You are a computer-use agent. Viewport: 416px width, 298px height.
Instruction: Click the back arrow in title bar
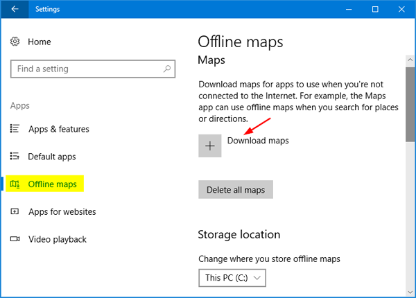point(15,9)
